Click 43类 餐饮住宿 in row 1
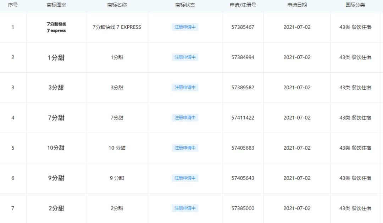Image resolution: width=383 pixels, height=223 pixels. coord(355,27)
